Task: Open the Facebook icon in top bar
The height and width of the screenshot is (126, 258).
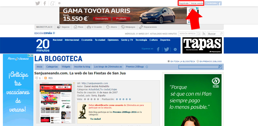Action: click(x=45, y=3)
